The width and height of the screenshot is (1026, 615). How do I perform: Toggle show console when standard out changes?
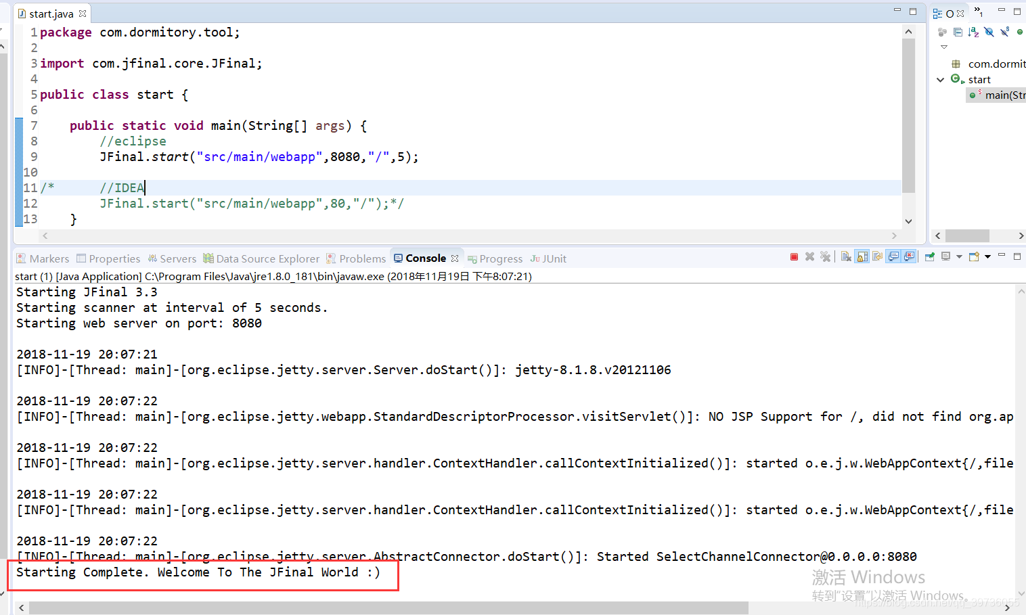point(893,257)
